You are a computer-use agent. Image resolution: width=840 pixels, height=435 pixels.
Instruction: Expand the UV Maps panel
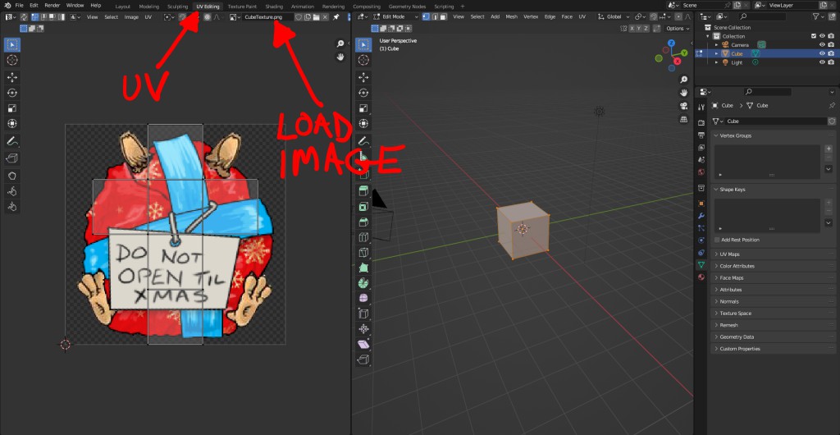(730, 254)
